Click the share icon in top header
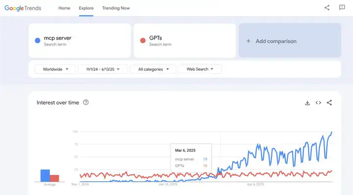The image size is (353, 195). pos(327,8)
